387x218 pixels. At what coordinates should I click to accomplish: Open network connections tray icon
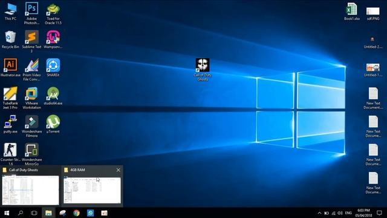pyautogui.click(x=333, y=213)
